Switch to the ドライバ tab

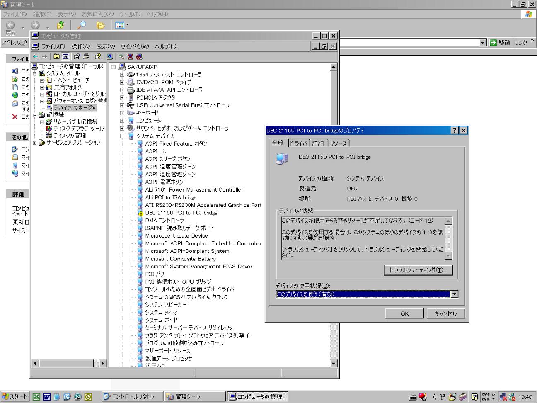299,143
